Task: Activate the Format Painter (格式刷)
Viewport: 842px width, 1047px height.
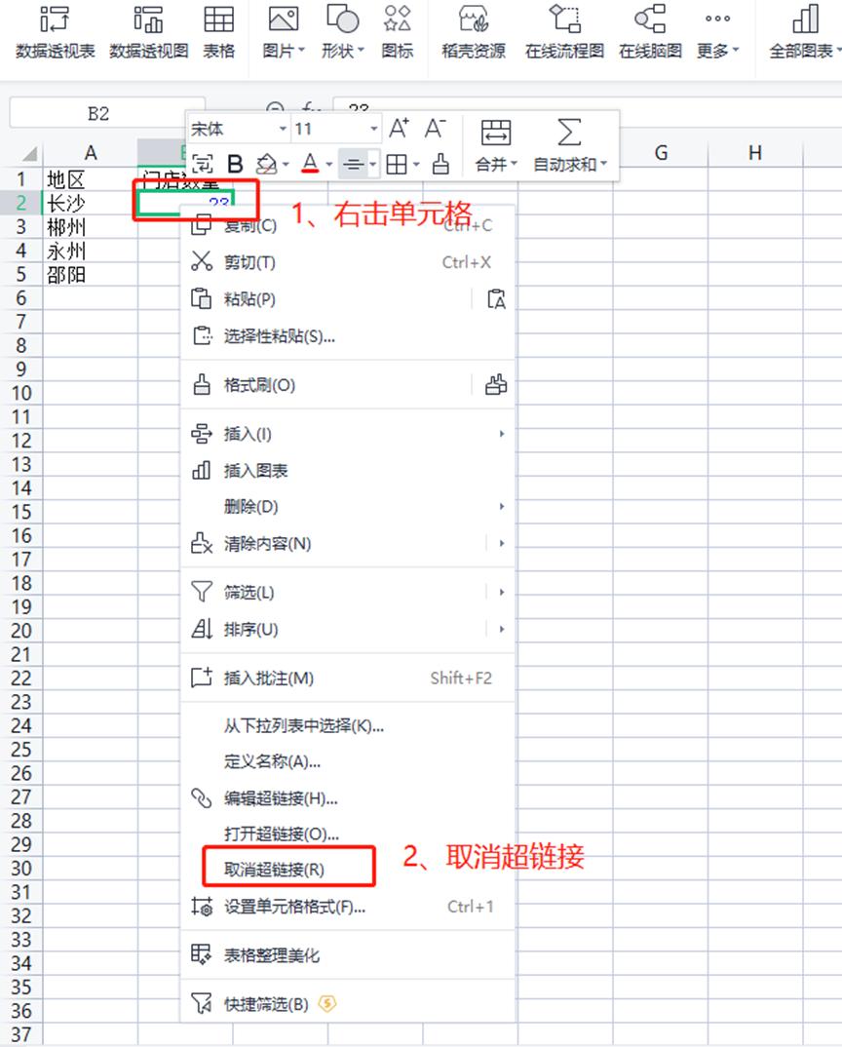Action: coord(259,385)
